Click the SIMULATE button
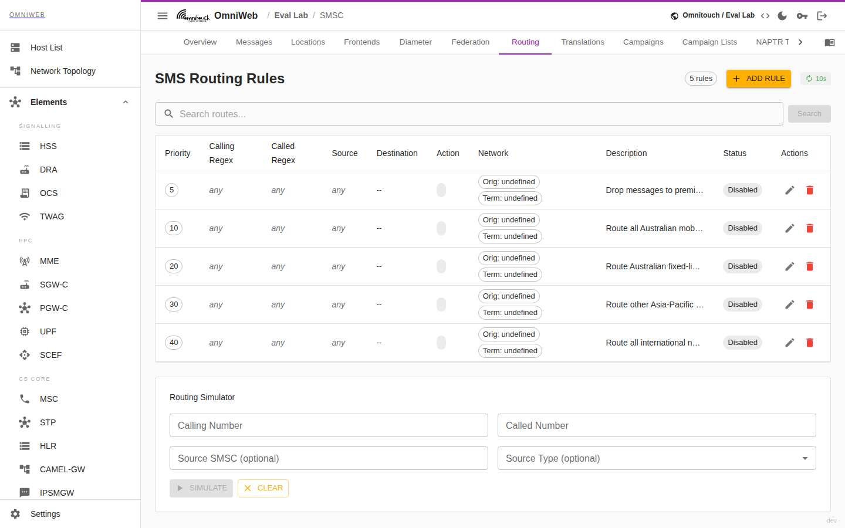845x528 pixels. (201, 488)
